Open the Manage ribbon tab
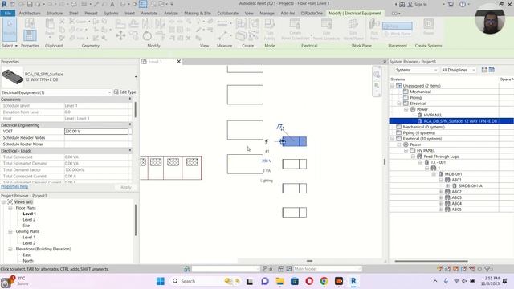The height and width of the screenshot is (289, 514). (267, 14)
